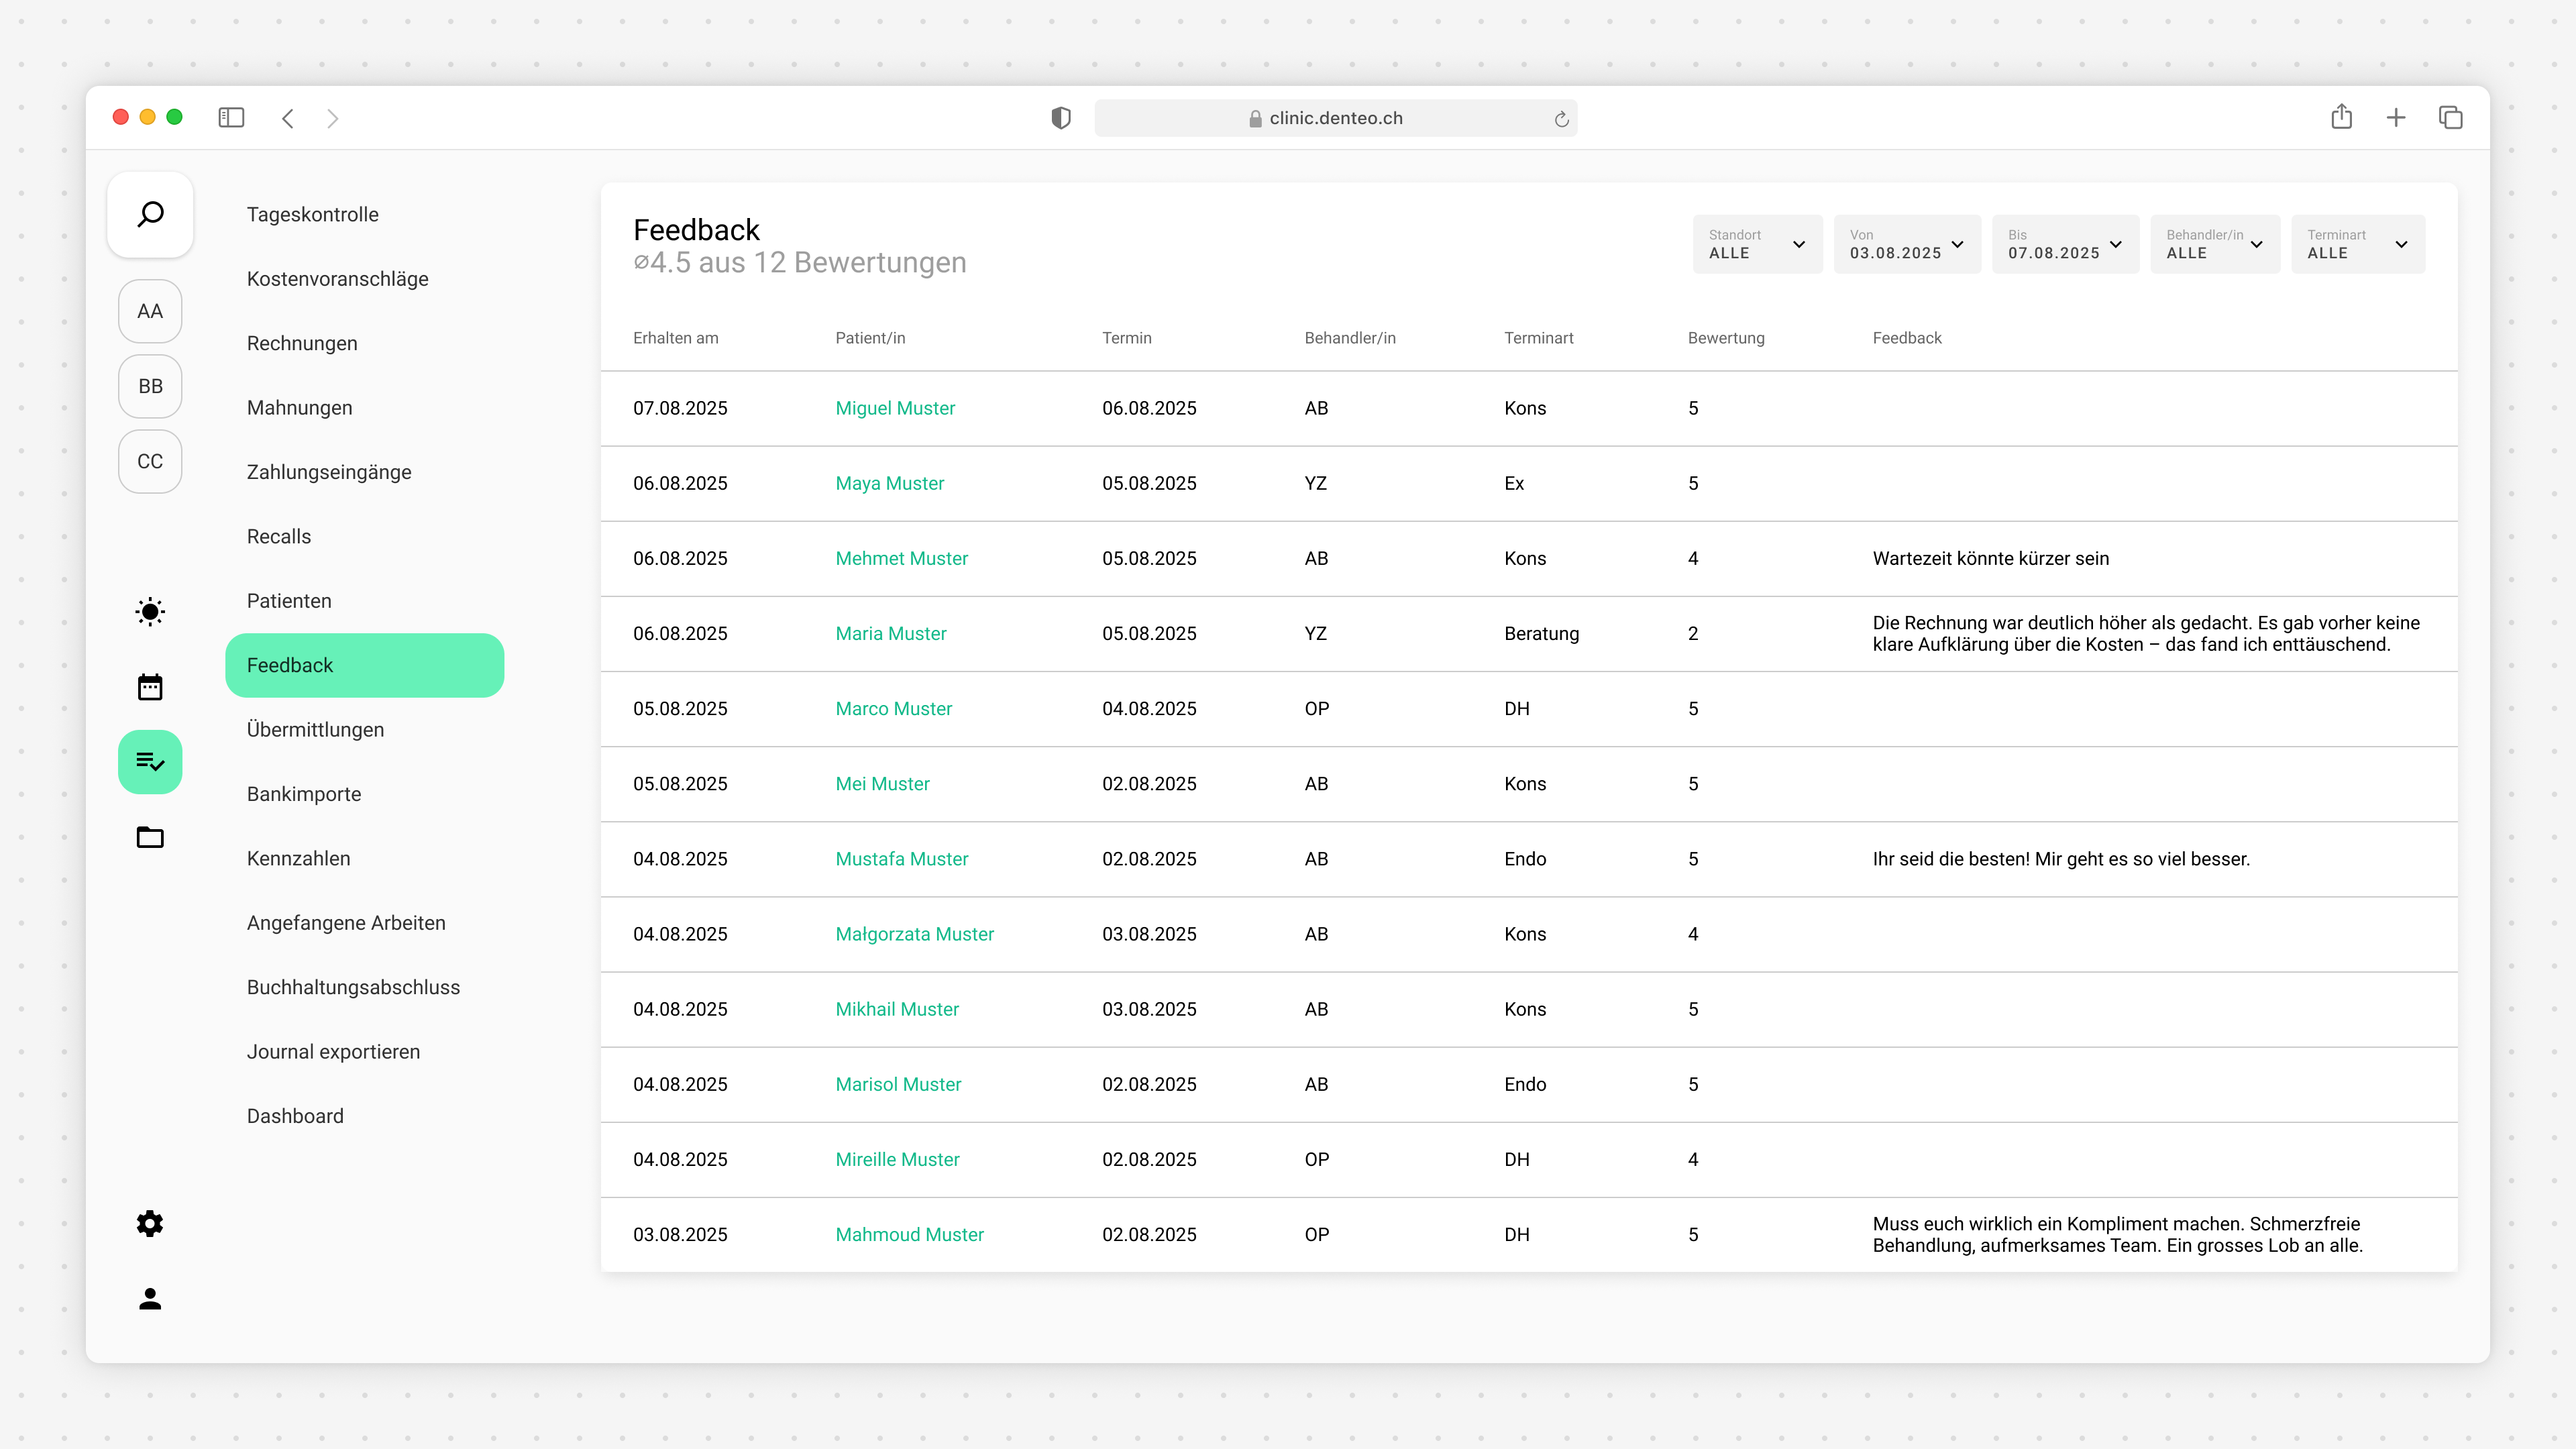Click the user profile icon
The image size is (2576, 1449).
pyautogui.click(x=150, y=1298)
